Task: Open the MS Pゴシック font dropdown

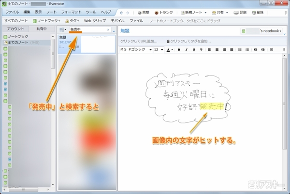Action: tap(136, 50)
